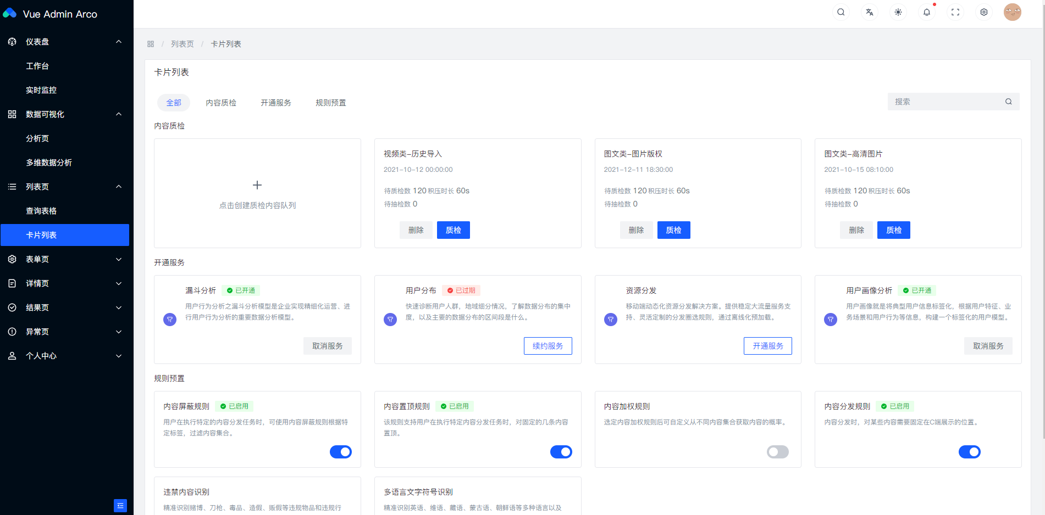
Task: Click the 数据可视化 grid icon in sidebar
Action: coord(12,114)
